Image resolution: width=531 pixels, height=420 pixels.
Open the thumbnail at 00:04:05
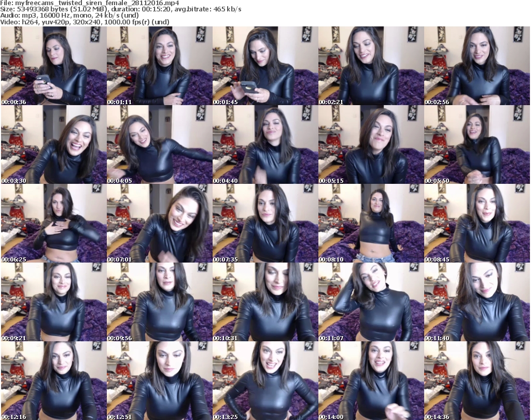click(x=160, y=144)
